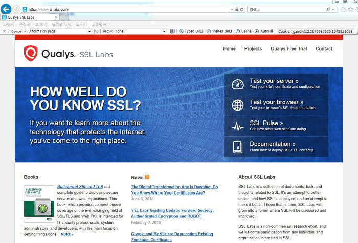Click the 'HOW WELL DO YOU KNOW SSL?' headline

pos(85,98)
